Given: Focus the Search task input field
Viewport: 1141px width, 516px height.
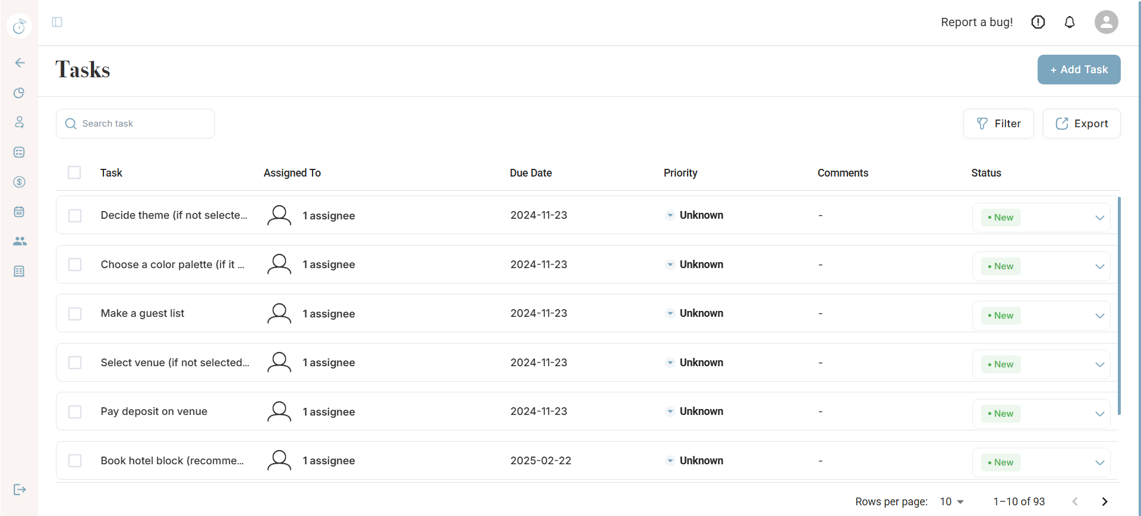Looking at the screenshot, I should pyautogui.click(x=135, y=124).
